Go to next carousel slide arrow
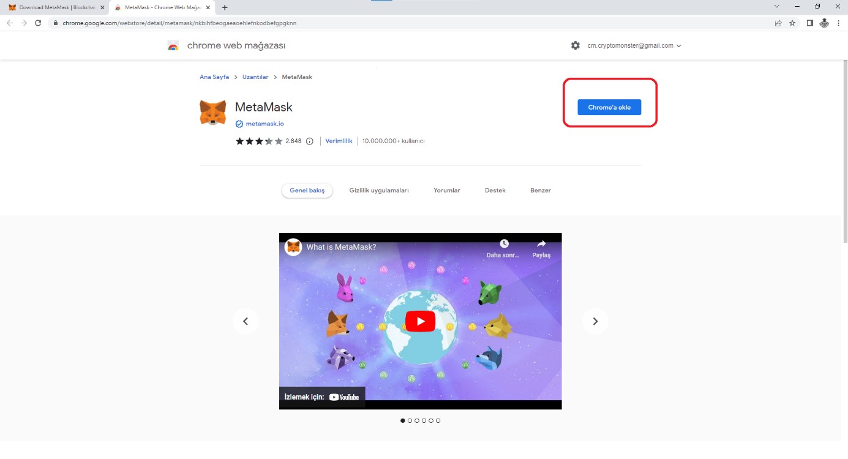This screenshot has height=459, width=848. [595, 321]
